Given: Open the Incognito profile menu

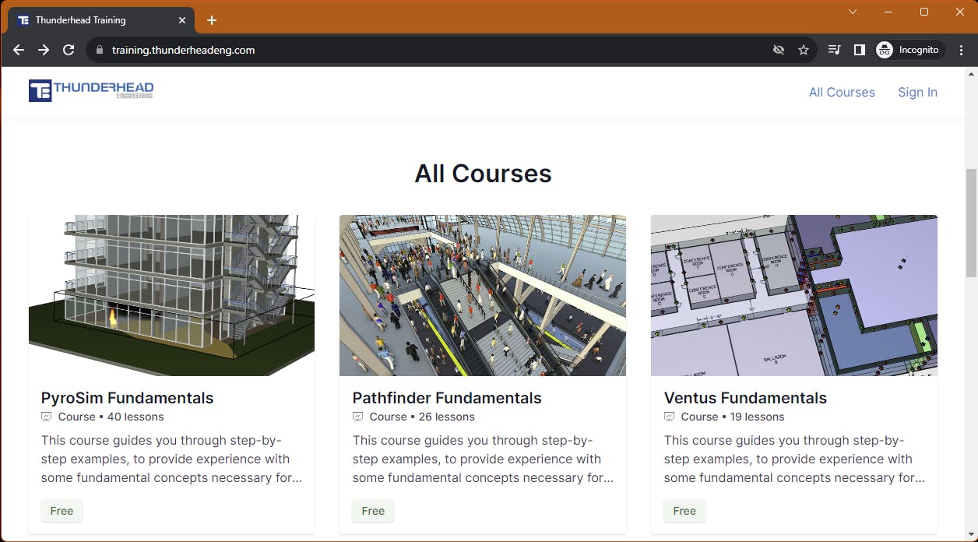Looking at the screenshot, I should point(908,50).
